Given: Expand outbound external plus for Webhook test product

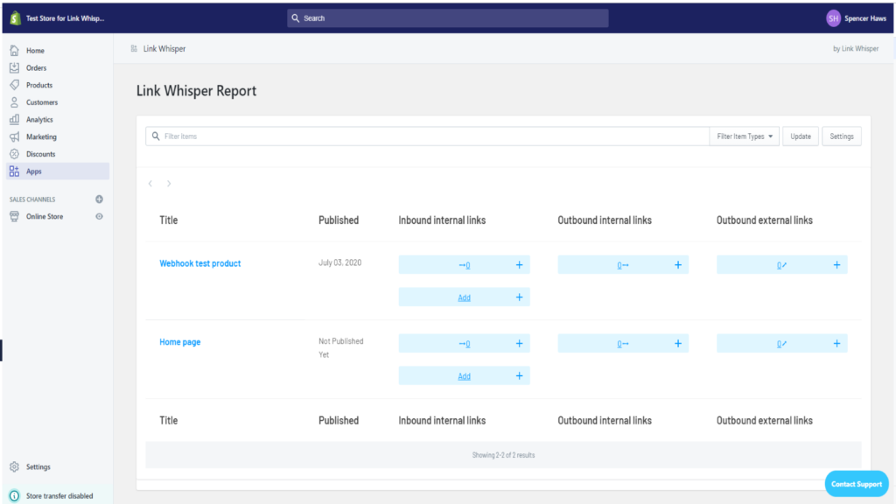Looking at the screenshot, I should 836,264.
